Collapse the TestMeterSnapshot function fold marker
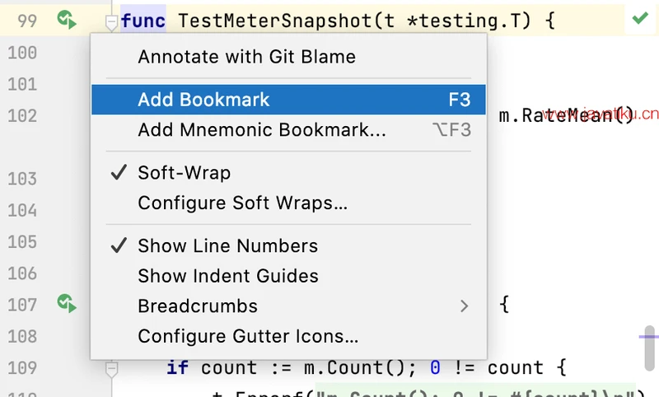The height and width of the screenshot is (397, 659). [111, 21]
